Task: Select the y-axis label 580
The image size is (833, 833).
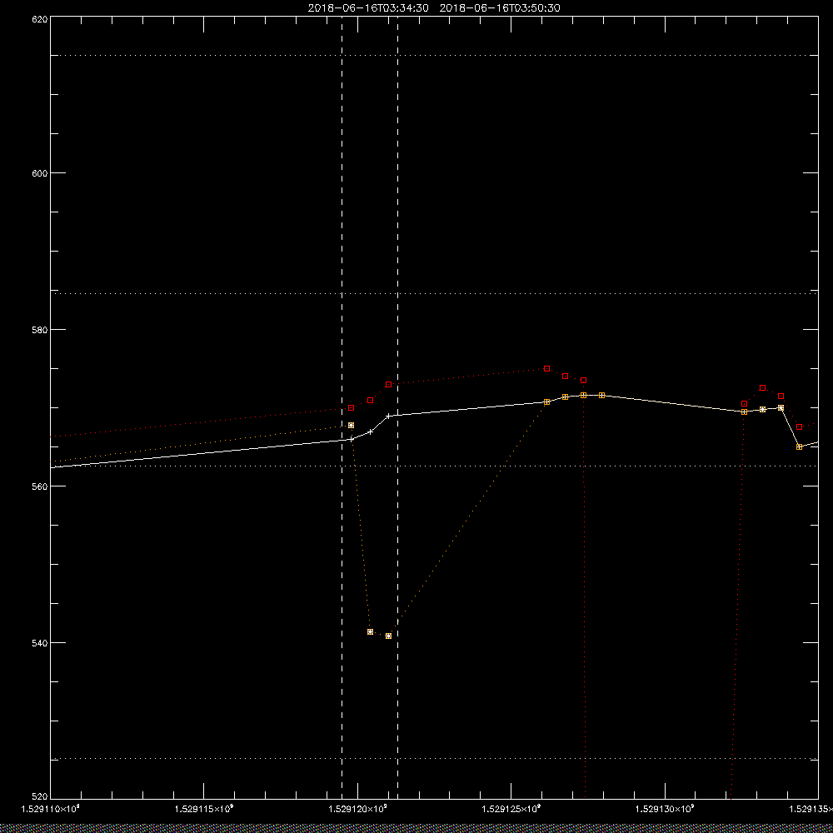Action: click(x=40, y=329)
